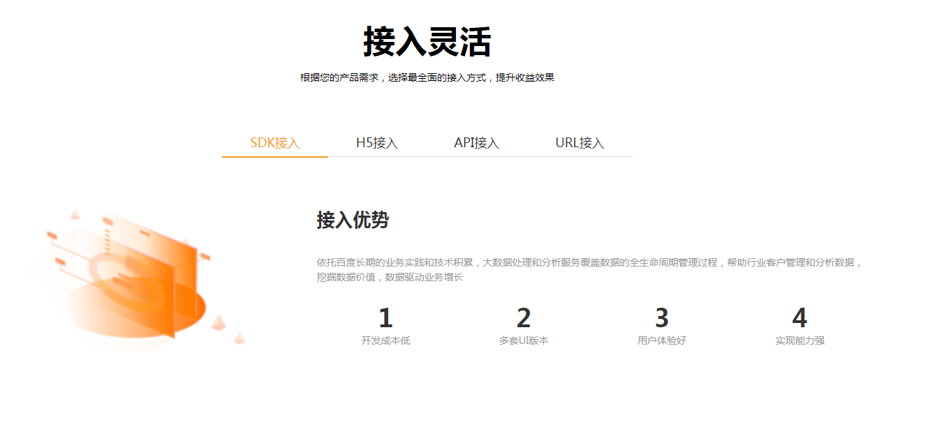The width and height of the screenshot is (930, 427).
Task: Switch to the URL接入 tab
Action: coord(580,143)
